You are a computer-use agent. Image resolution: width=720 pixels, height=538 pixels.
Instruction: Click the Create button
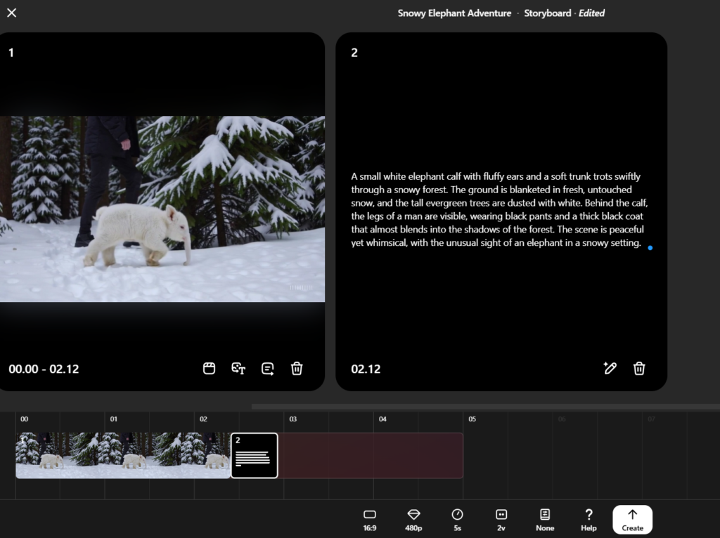click(632, 520)
